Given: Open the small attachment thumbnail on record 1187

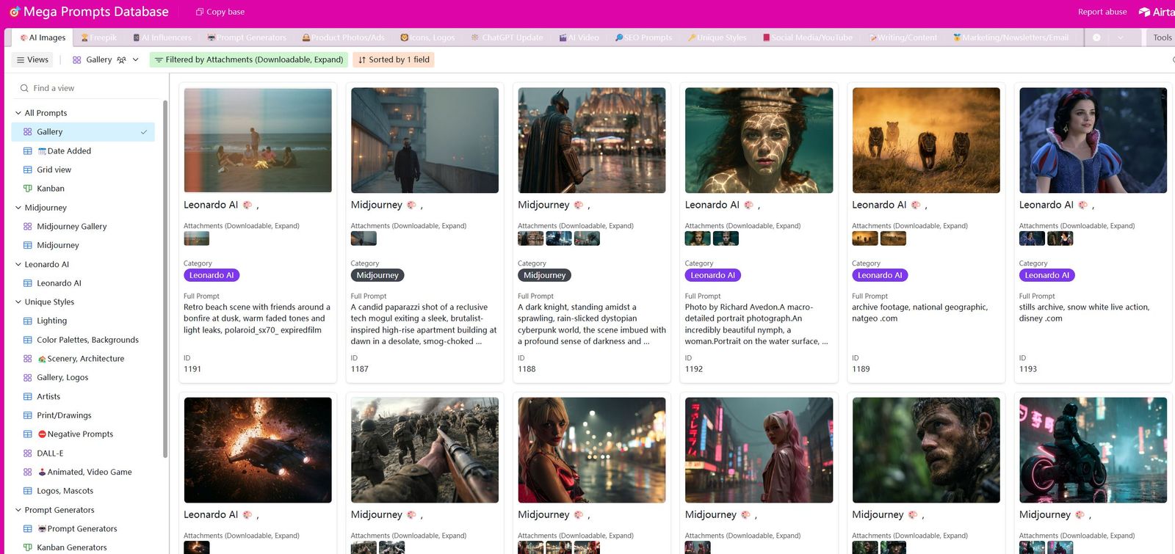Looking at the screenshot, I should pyautogui.click(x=364, y=238).
